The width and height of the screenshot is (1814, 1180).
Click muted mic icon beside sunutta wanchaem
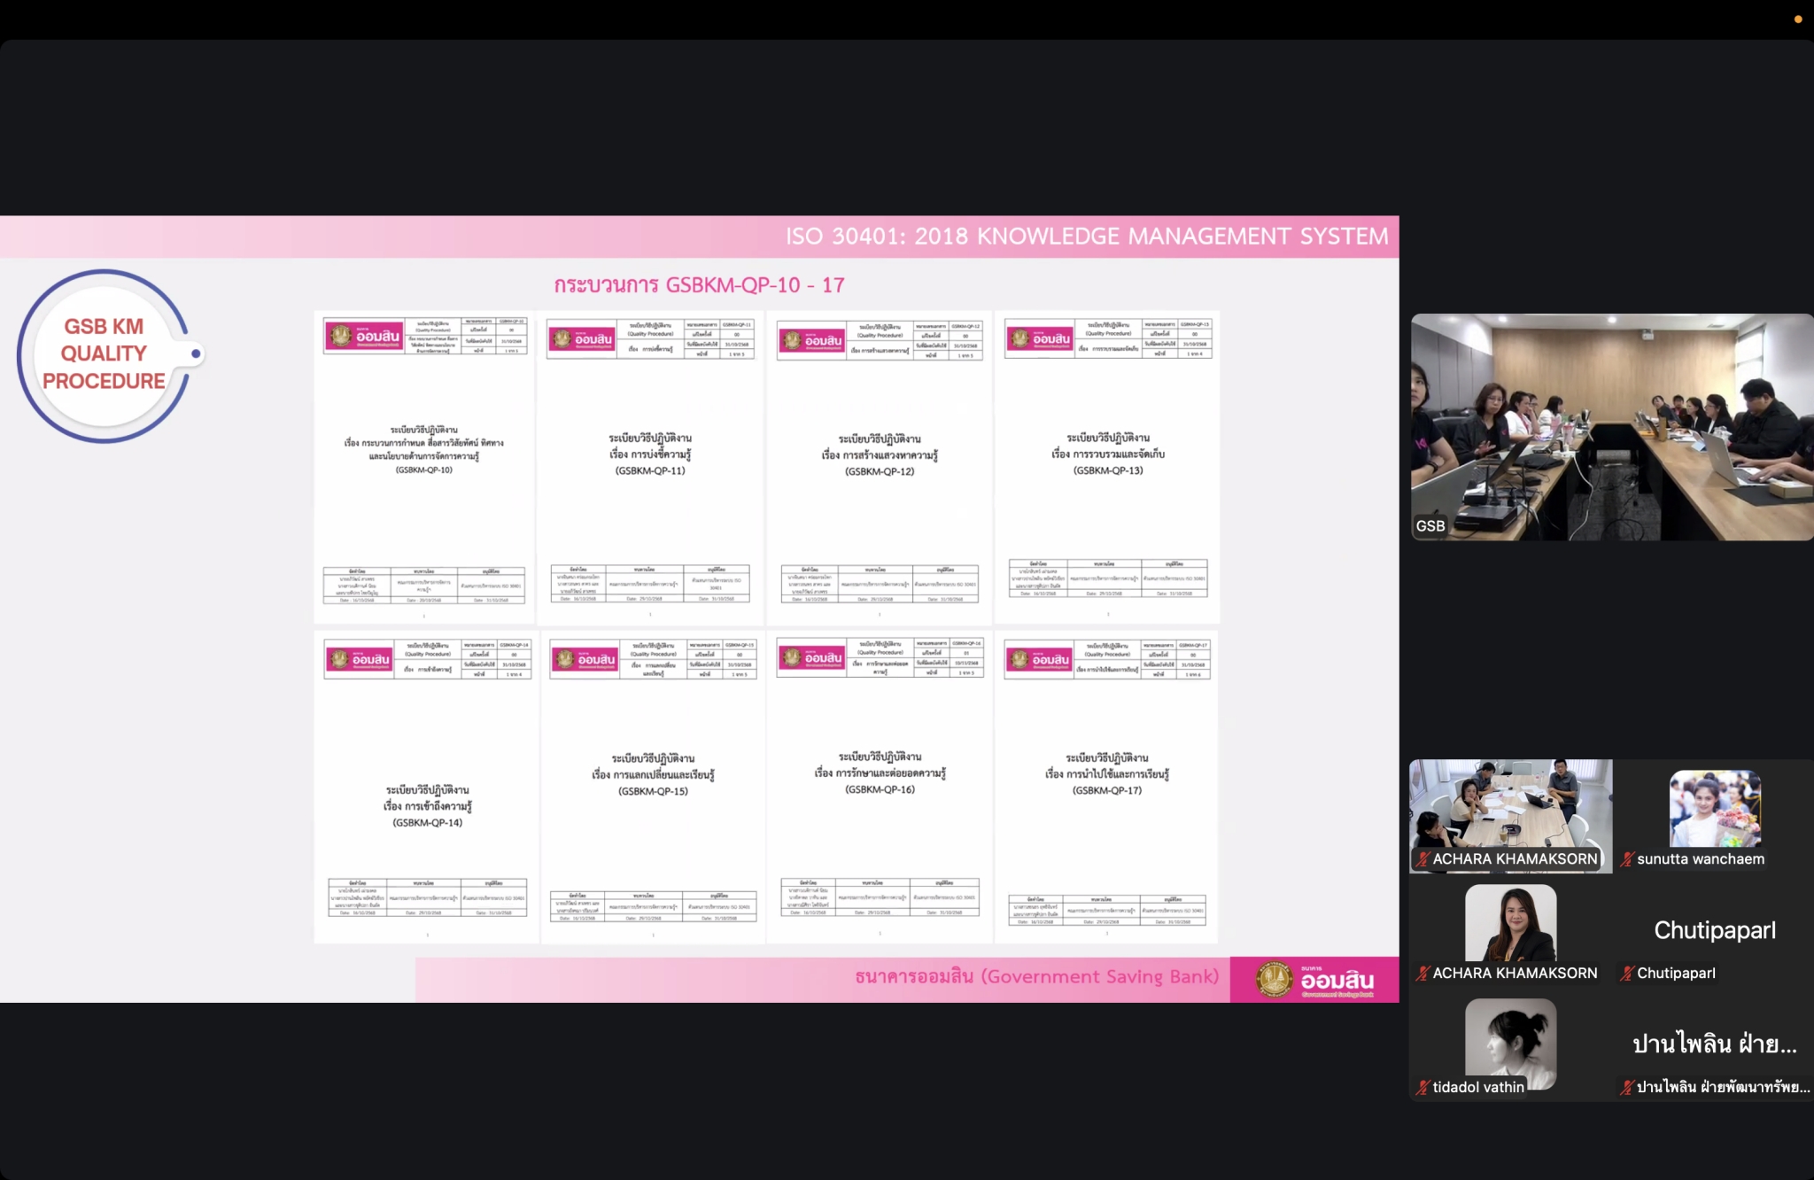[x=1626, y=859]
